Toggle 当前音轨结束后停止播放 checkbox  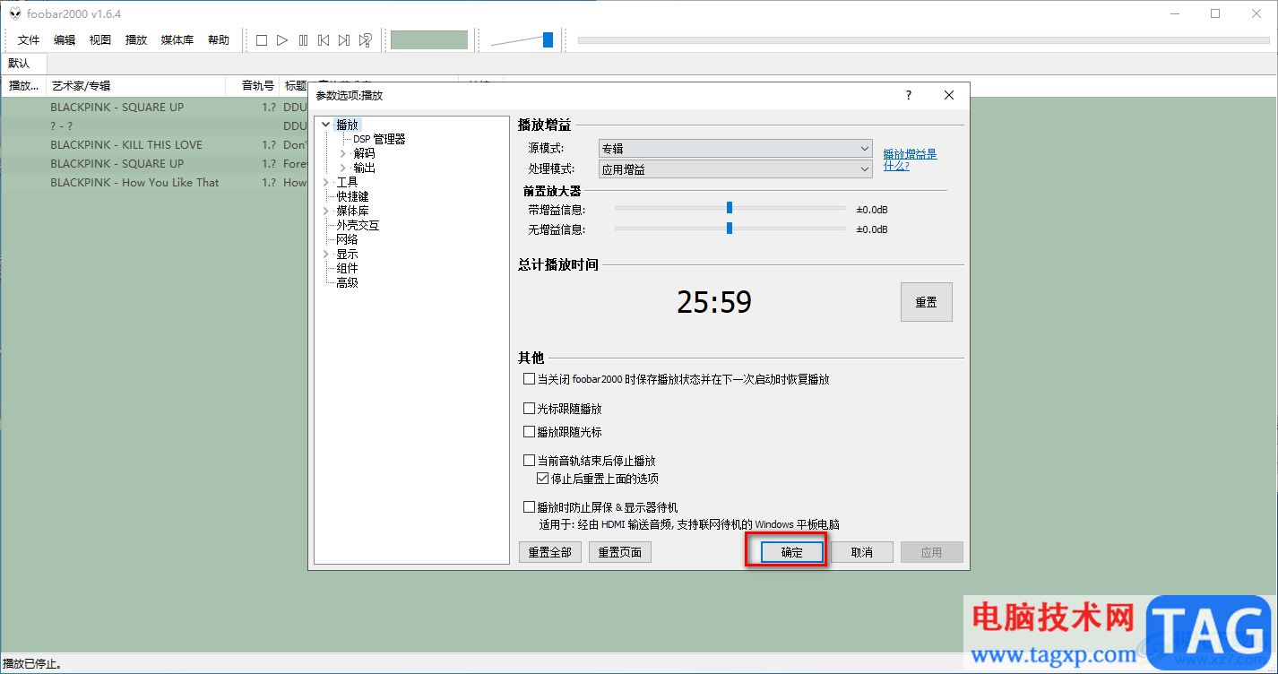pos(529,461)
